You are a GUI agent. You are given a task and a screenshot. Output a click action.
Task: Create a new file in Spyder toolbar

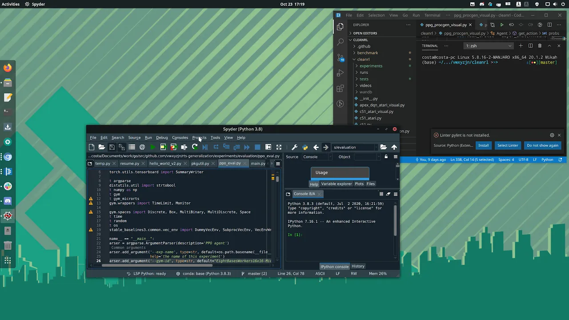92,147
